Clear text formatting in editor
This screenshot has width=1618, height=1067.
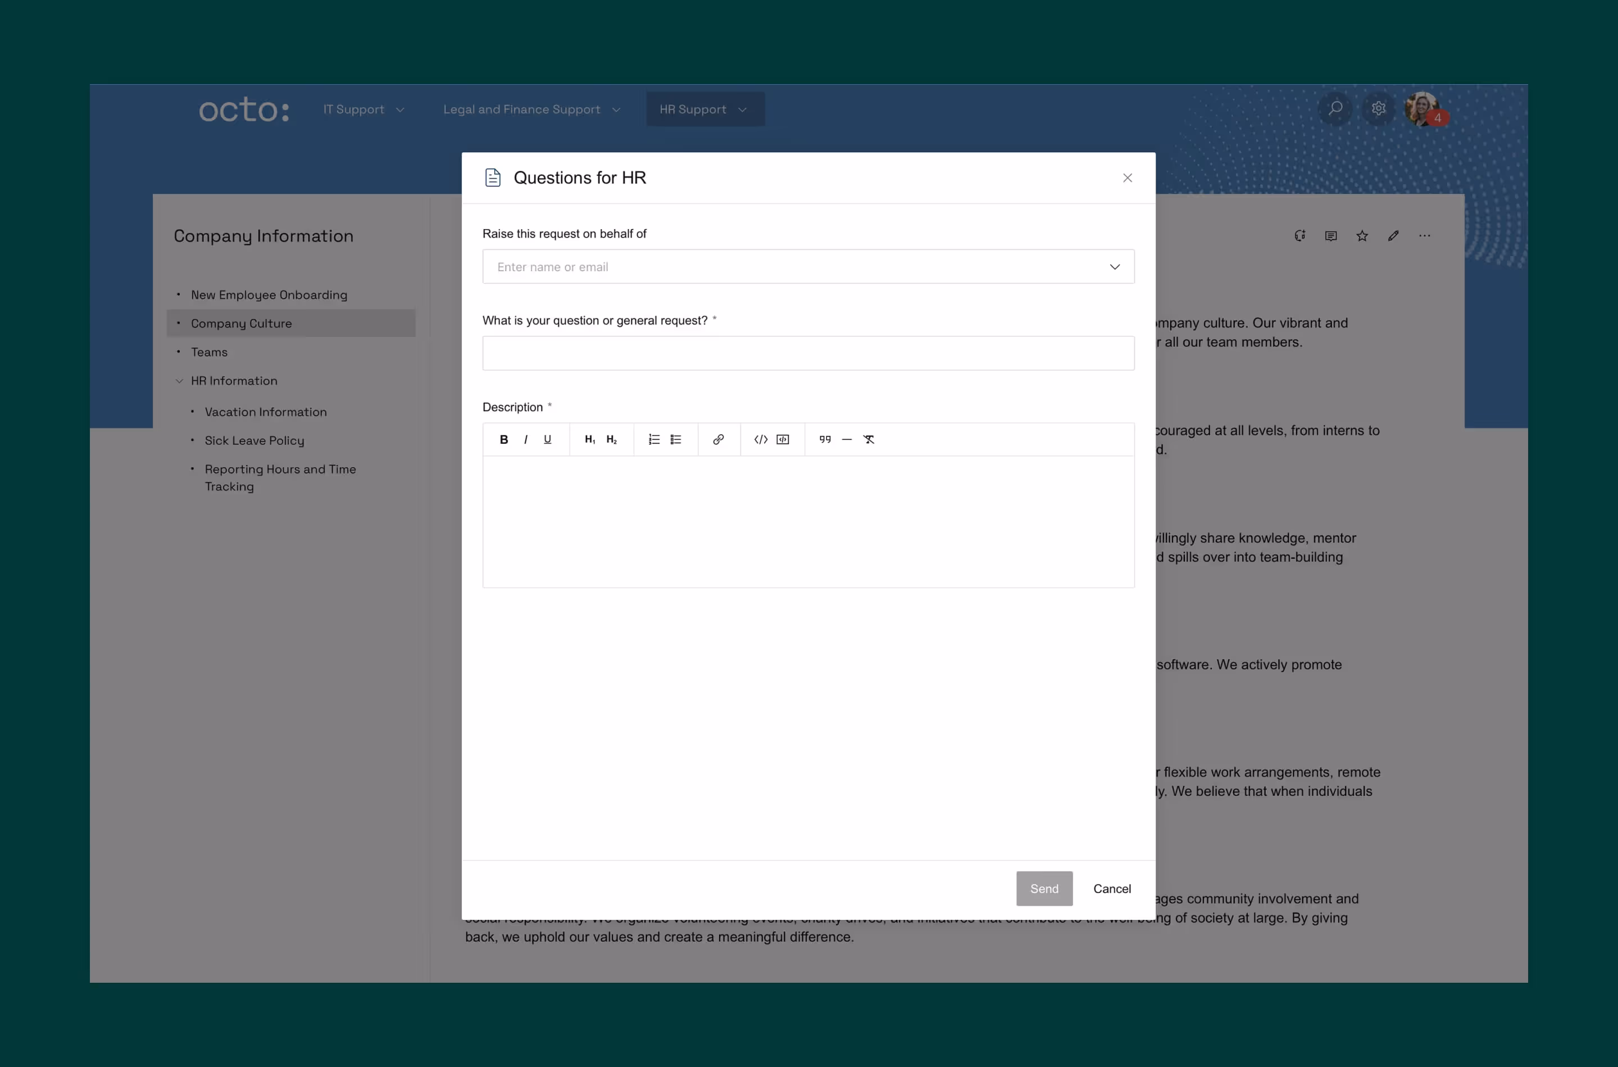[869, 440]
